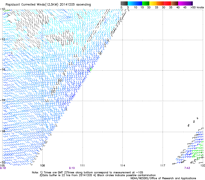Click the green 15-20 knots legend swatch

point(146,3)
